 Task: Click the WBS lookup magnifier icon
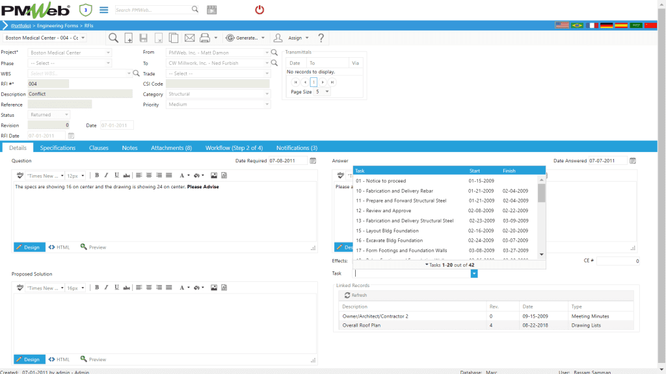click(136, 73)
